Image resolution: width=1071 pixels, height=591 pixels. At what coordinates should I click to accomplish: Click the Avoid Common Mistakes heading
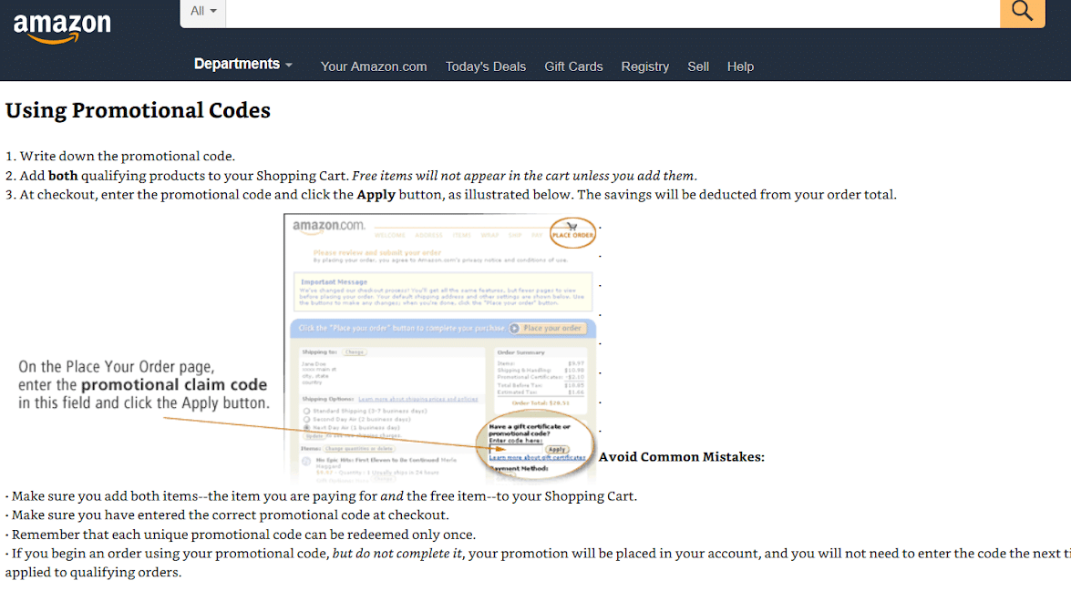tap(682, 457)
